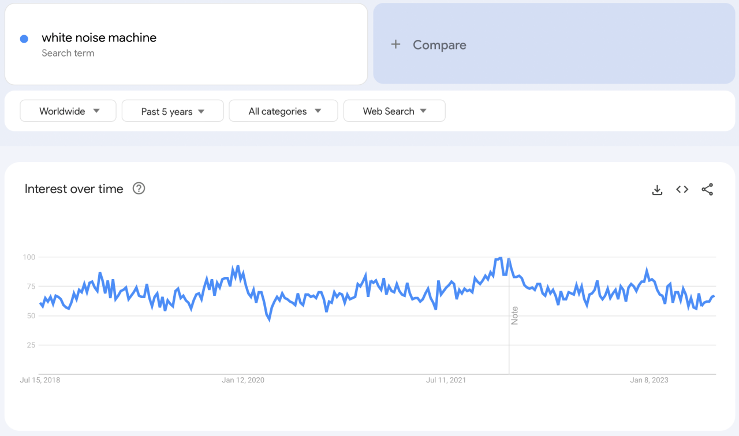
Task: Click the Note marker on the chart
Action: click(514, 316)
